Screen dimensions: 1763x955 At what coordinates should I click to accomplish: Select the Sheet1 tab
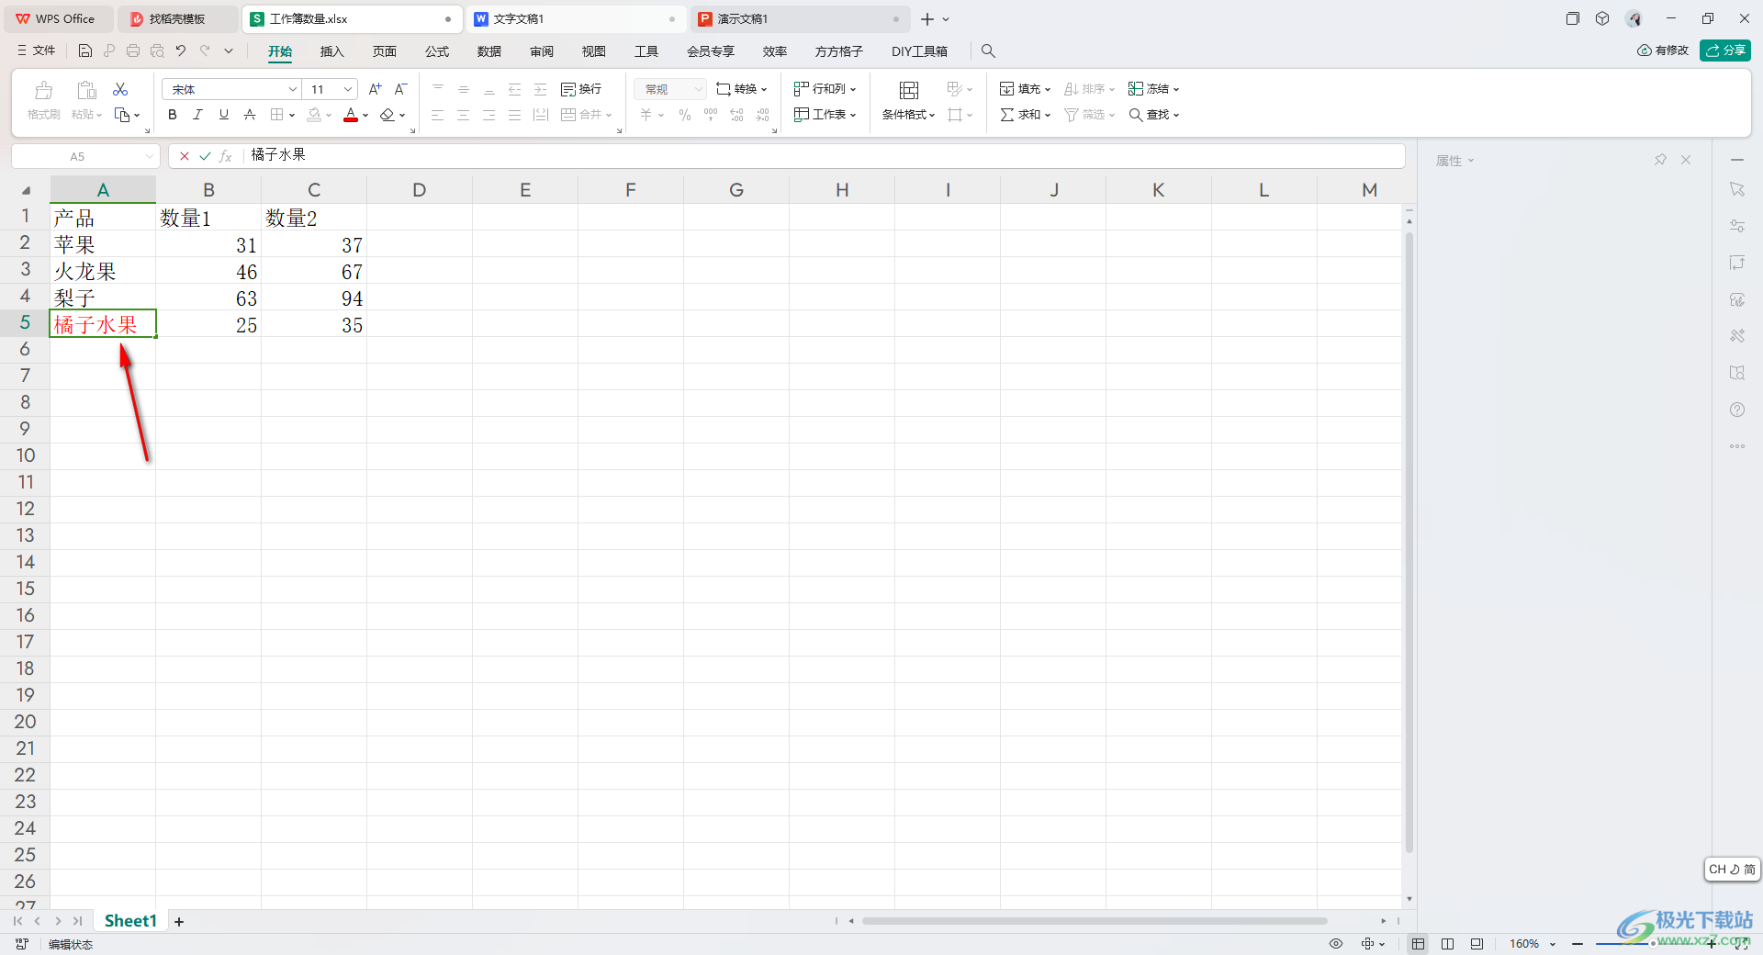130,920
